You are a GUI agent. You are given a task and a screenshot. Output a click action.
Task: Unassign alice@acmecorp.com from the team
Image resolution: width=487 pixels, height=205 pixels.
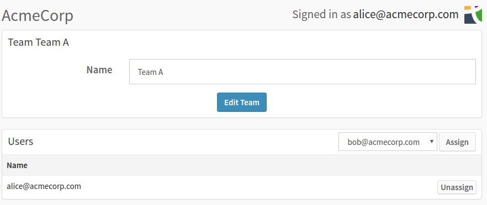point(457,187)
